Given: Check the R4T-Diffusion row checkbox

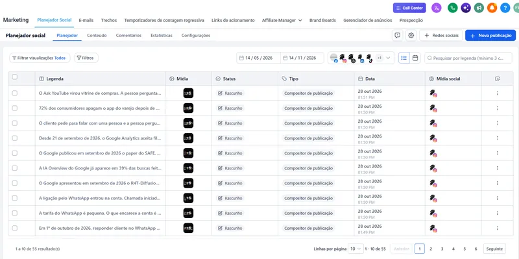Looking at the screenshot, I should 14,183.
